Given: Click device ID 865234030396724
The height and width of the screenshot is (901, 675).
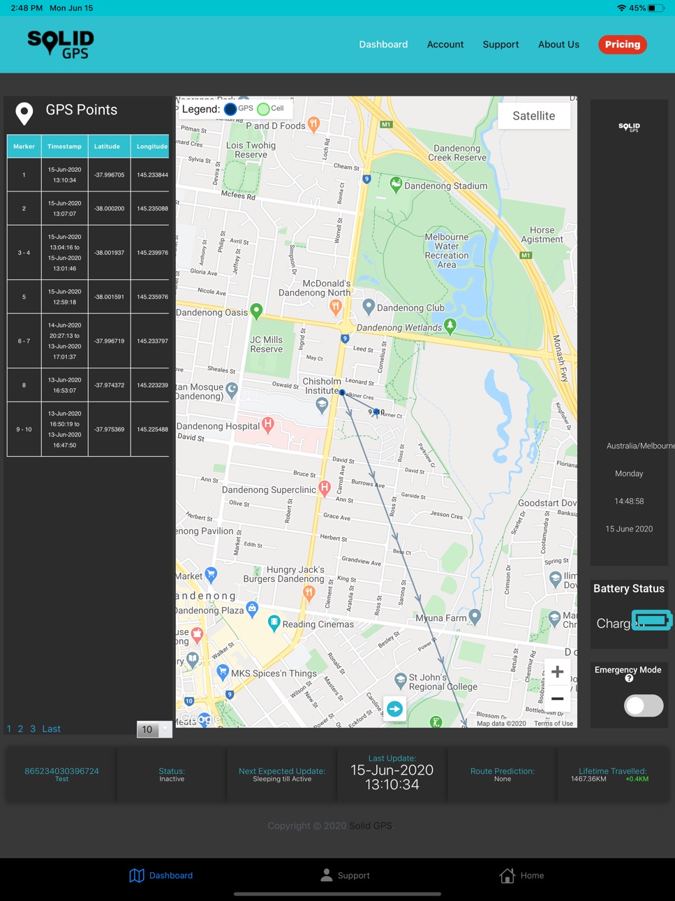Looking at the screenshot, I should pos(61,771).
